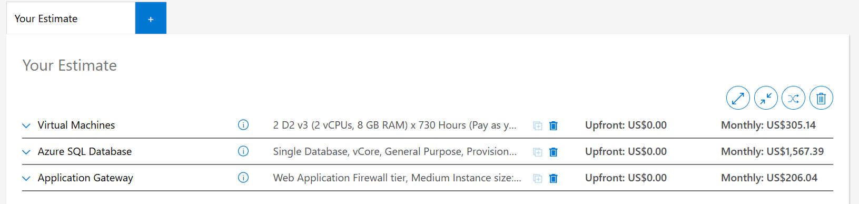Screen dimensions: 859x204
Task: Delete entire estimate using circled trash icon
Action: (821, 98)
